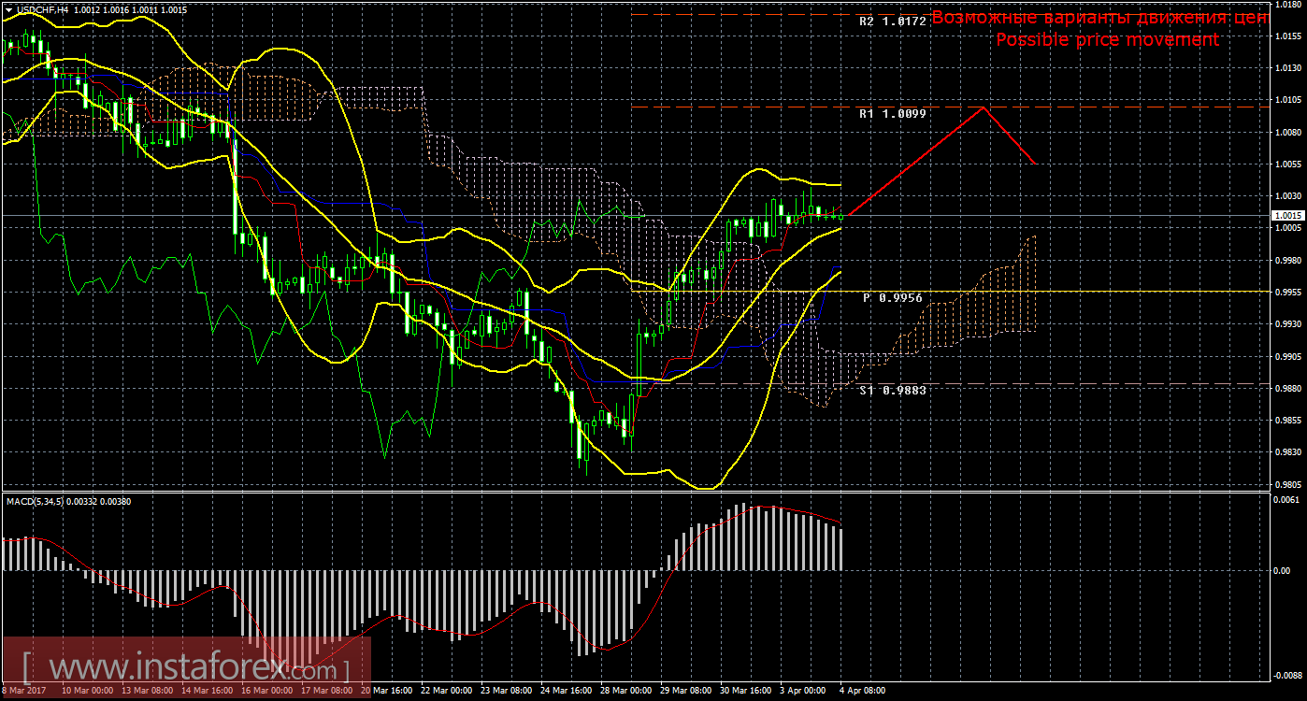
Task: Click the '24 Mar 16:00' time axis label
Action: tap(566, 691)
